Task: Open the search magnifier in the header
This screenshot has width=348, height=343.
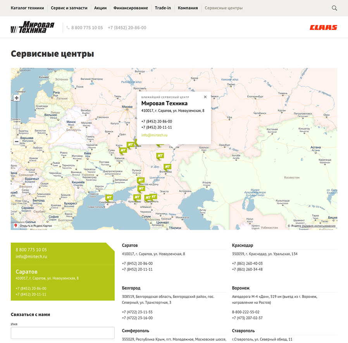Action: pos(334,8)
